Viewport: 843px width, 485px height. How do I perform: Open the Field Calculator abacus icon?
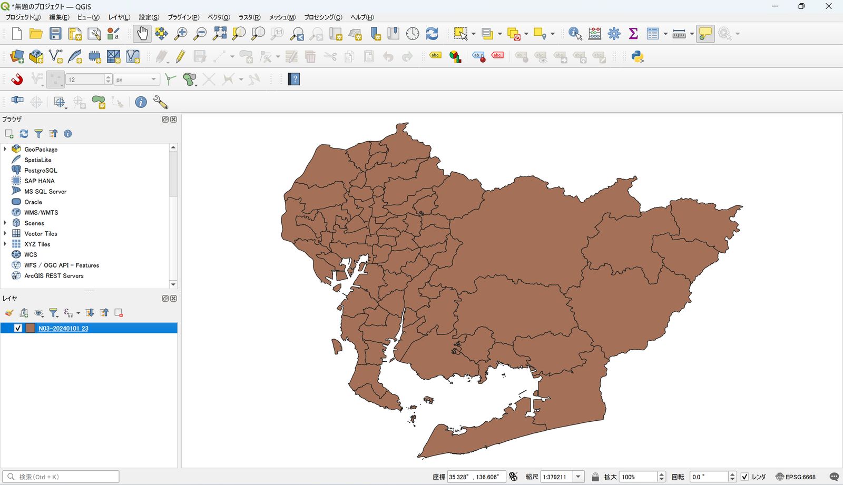(595, 34)
